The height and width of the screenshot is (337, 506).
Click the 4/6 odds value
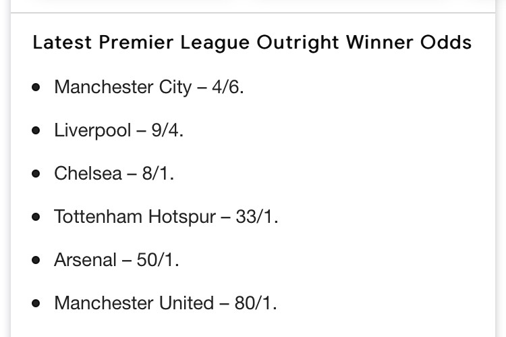225,87
